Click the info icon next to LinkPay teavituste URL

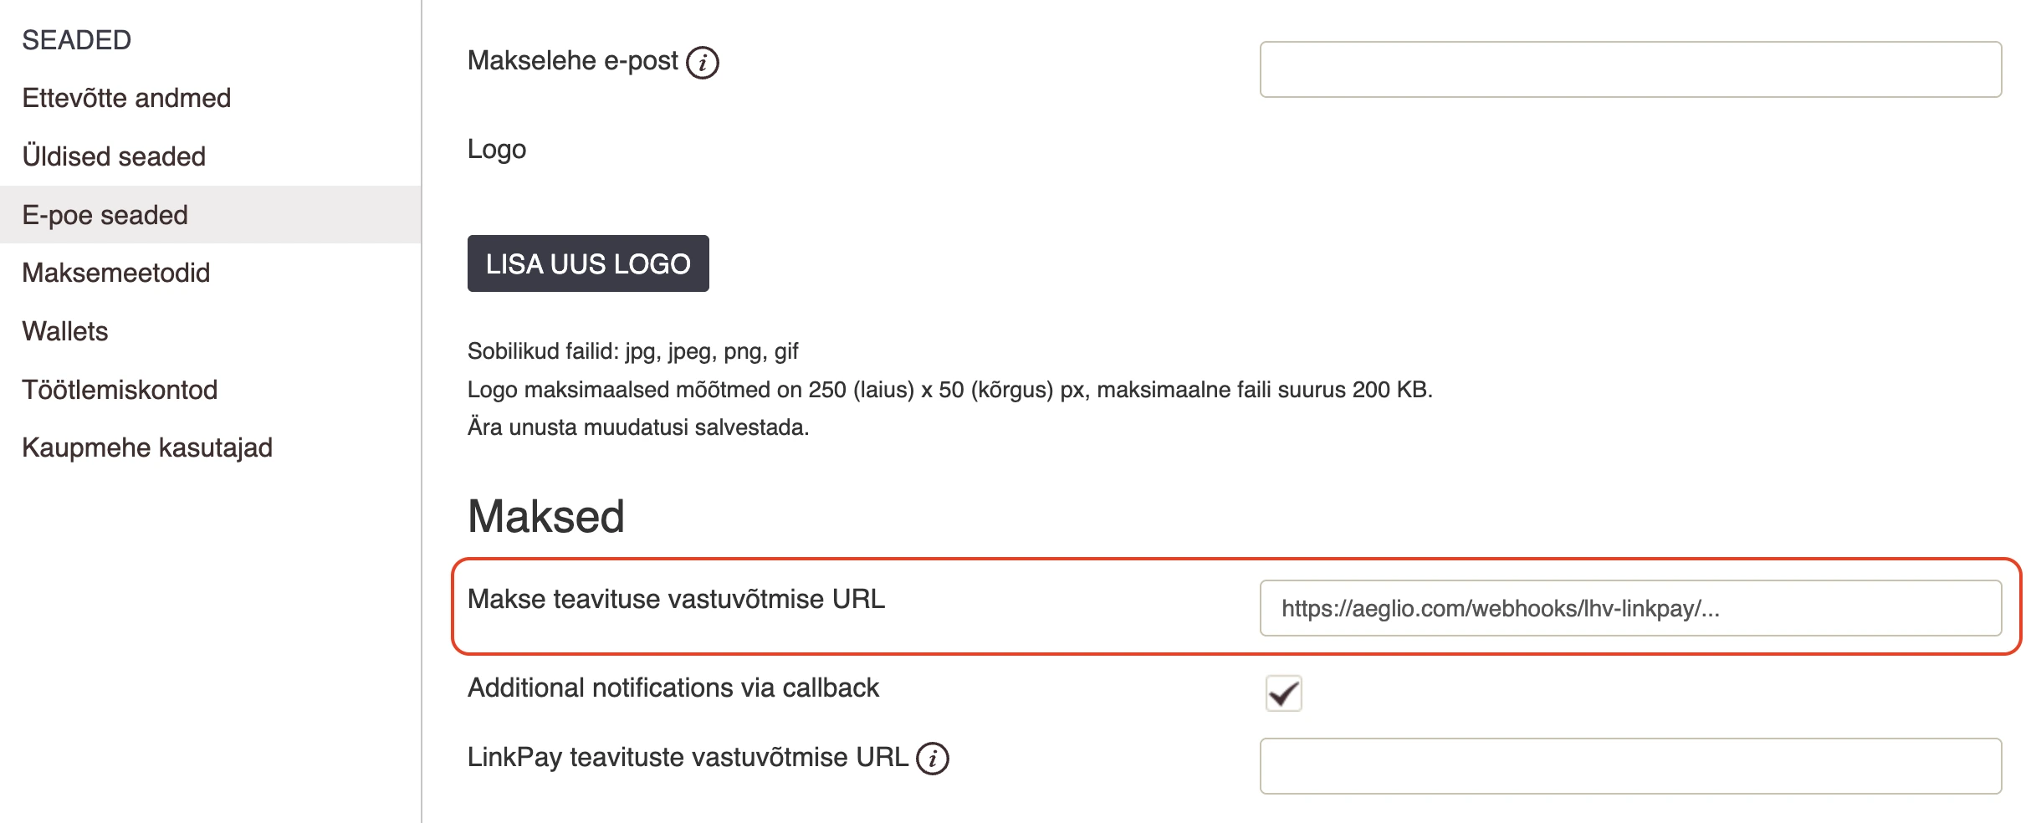[x=932, y=759]
